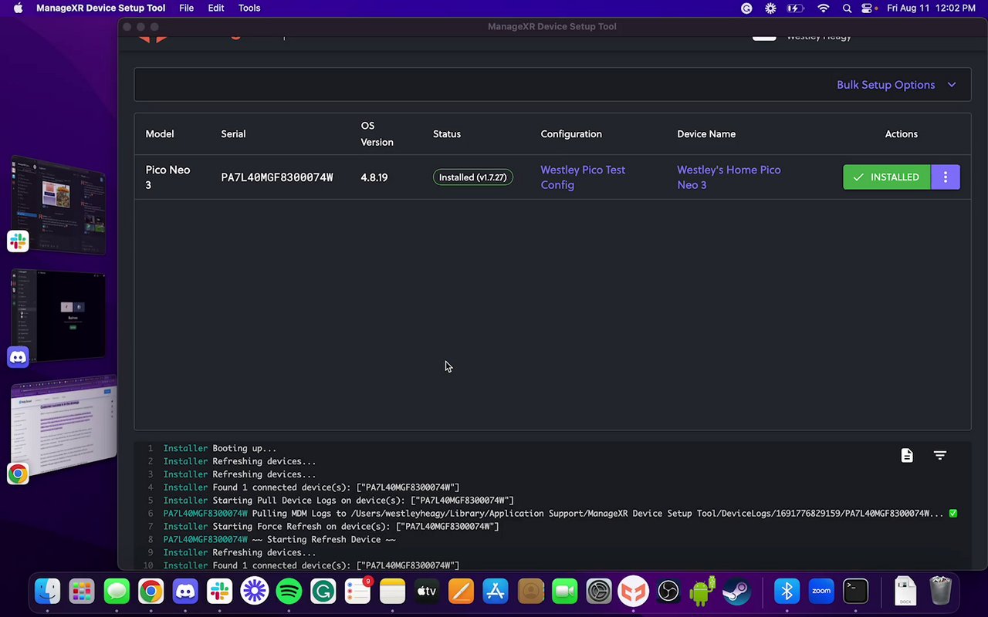Open FaceTime from the dock
988x617 pixels.
[565, 592]
